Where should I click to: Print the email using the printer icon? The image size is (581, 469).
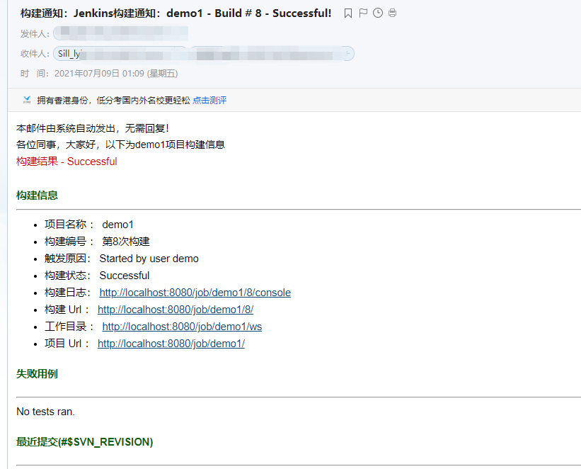392,13
